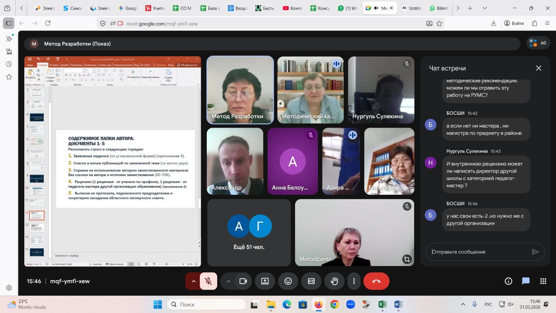The width and height of the screenshot is (556, 313).
Task: Switch to the Untitled browser tab
Action: (411, 8)
